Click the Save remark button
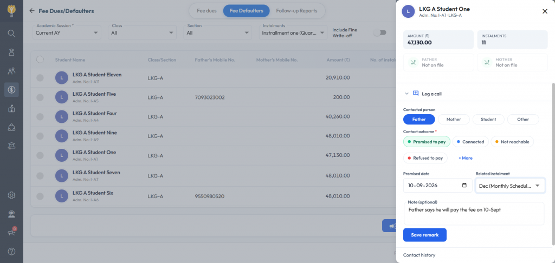The image size is (555, 263). (425, 235)
